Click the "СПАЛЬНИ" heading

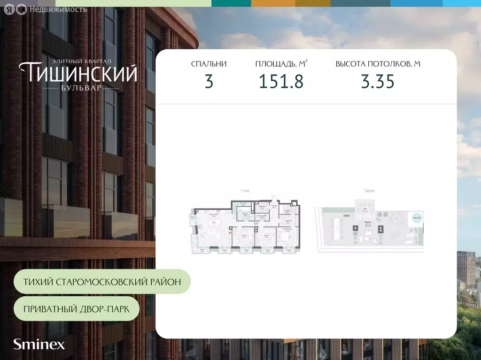209,64
